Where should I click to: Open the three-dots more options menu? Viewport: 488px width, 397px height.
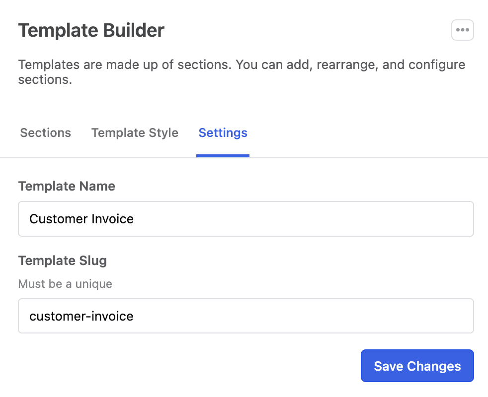click(462, 30)
